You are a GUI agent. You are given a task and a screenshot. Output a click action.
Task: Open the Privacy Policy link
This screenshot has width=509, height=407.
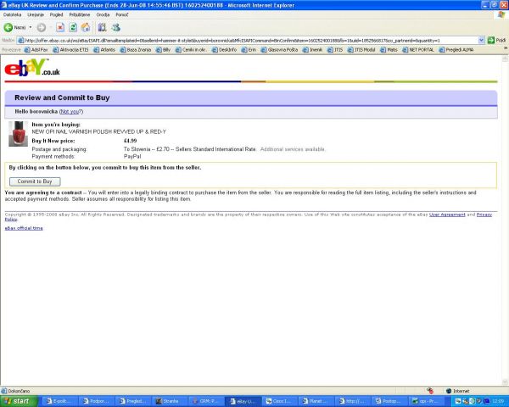click(x=484, y=215)
